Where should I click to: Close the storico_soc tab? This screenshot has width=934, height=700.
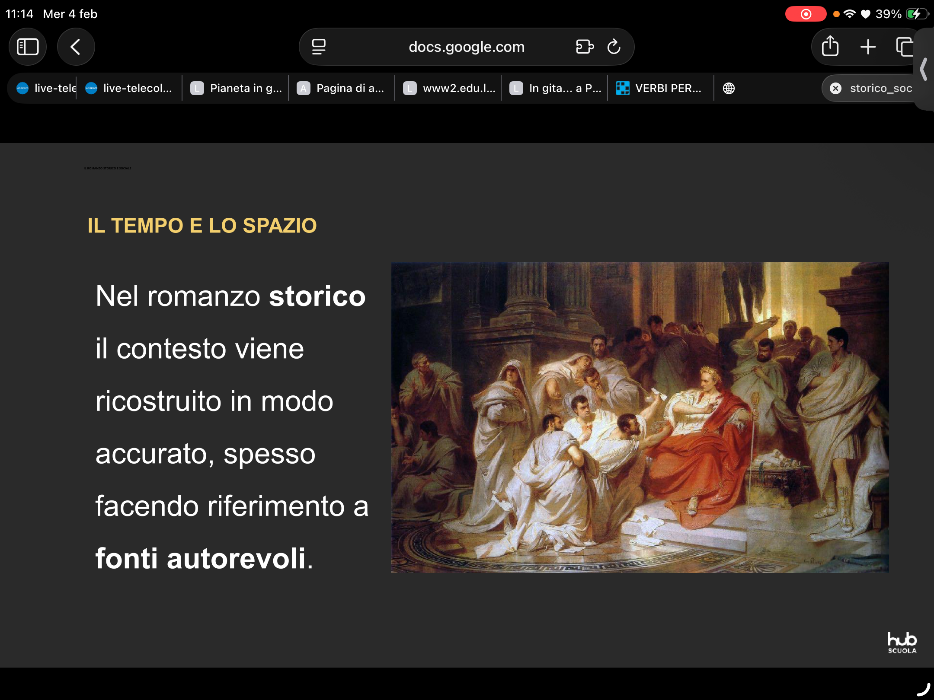836,88
